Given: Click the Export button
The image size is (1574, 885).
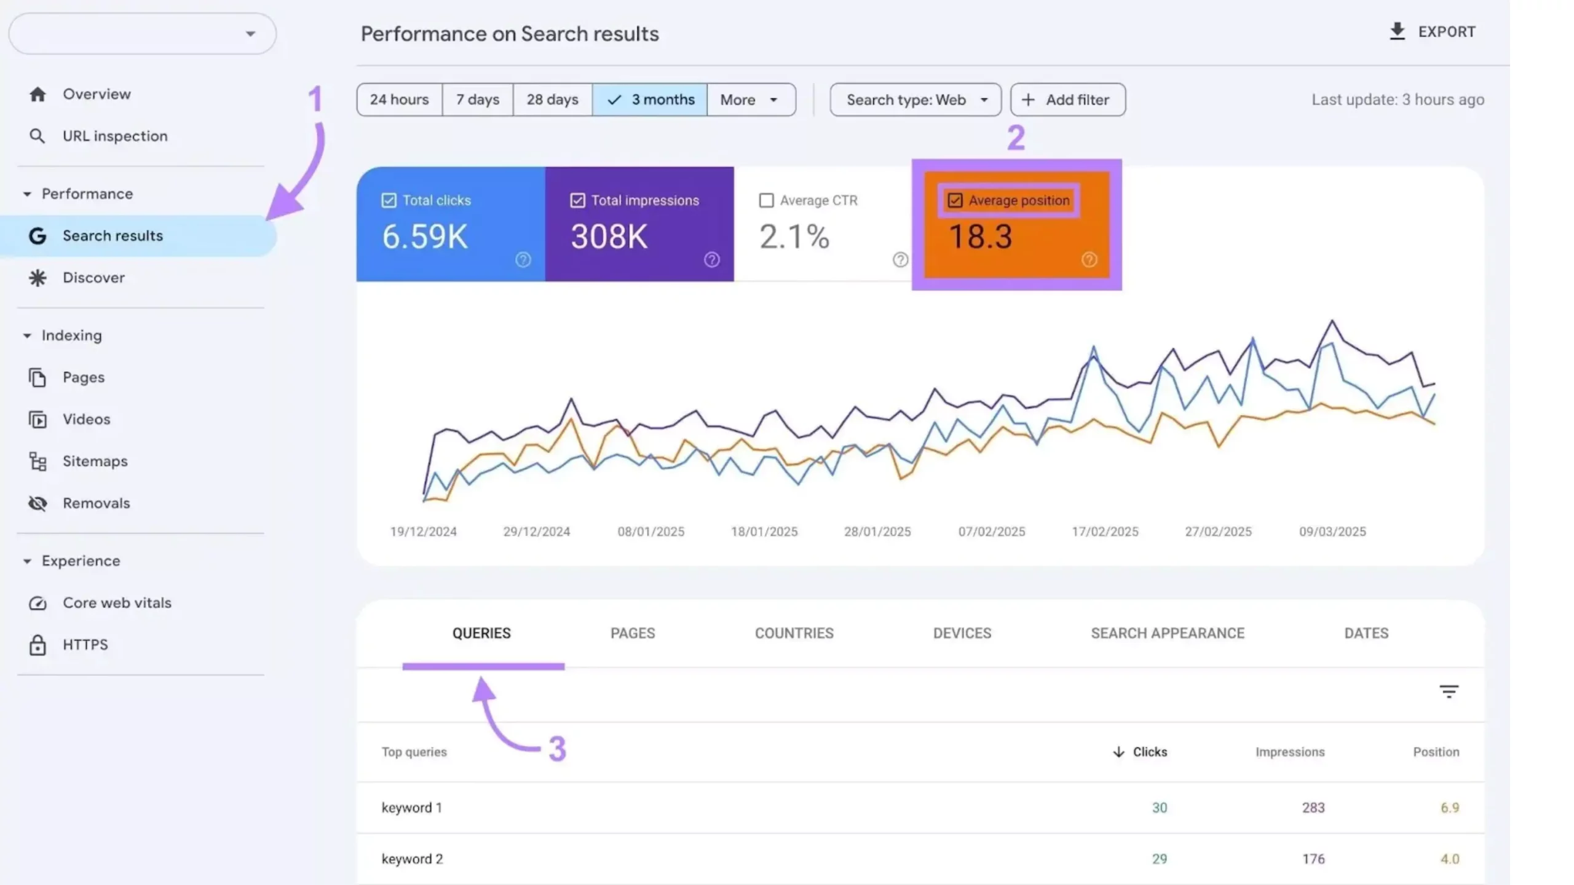Looking at the screenshot, I should tap(1432, 32).
